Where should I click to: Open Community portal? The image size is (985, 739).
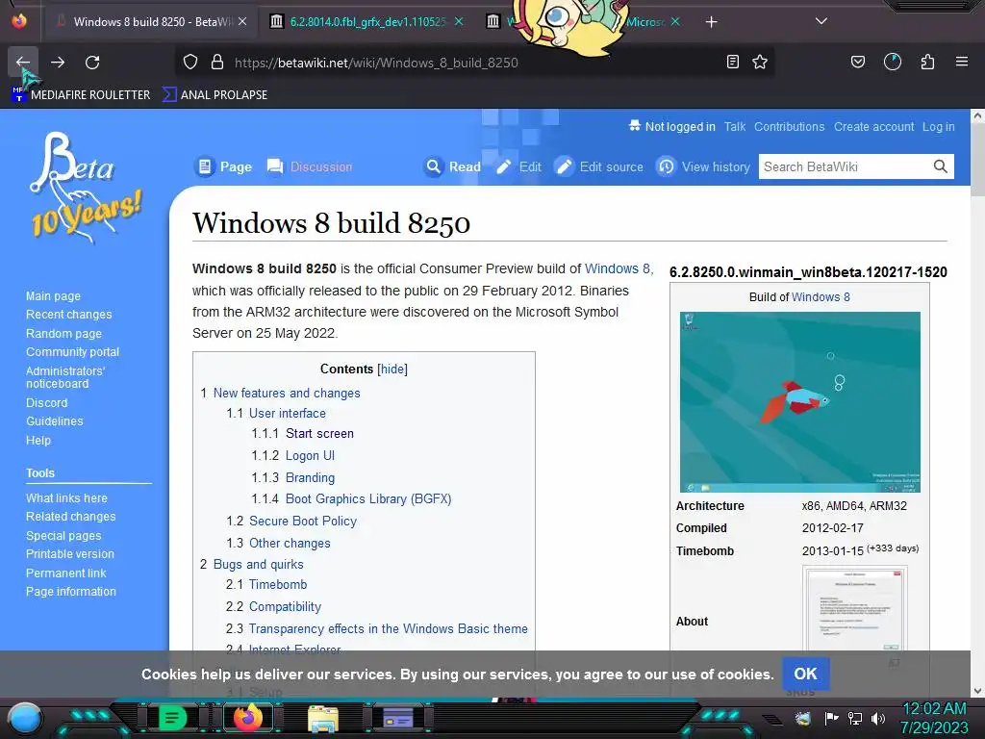click(72, 352)
